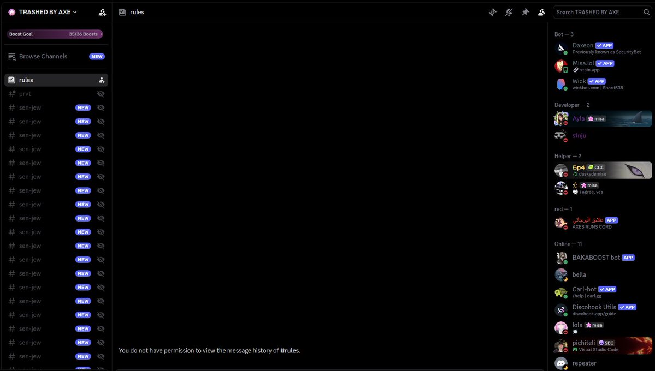Click "Previously known as SecurityBot" text
This screenshot has width=655, height=371.
click(606, 52)
